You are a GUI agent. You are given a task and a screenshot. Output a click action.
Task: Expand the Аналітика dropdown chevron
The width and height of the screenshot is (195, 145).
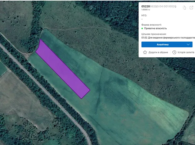coord(188,44)
